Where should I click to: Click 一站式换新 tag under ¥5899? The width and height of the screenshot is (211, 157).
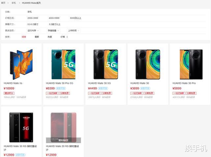179,93
